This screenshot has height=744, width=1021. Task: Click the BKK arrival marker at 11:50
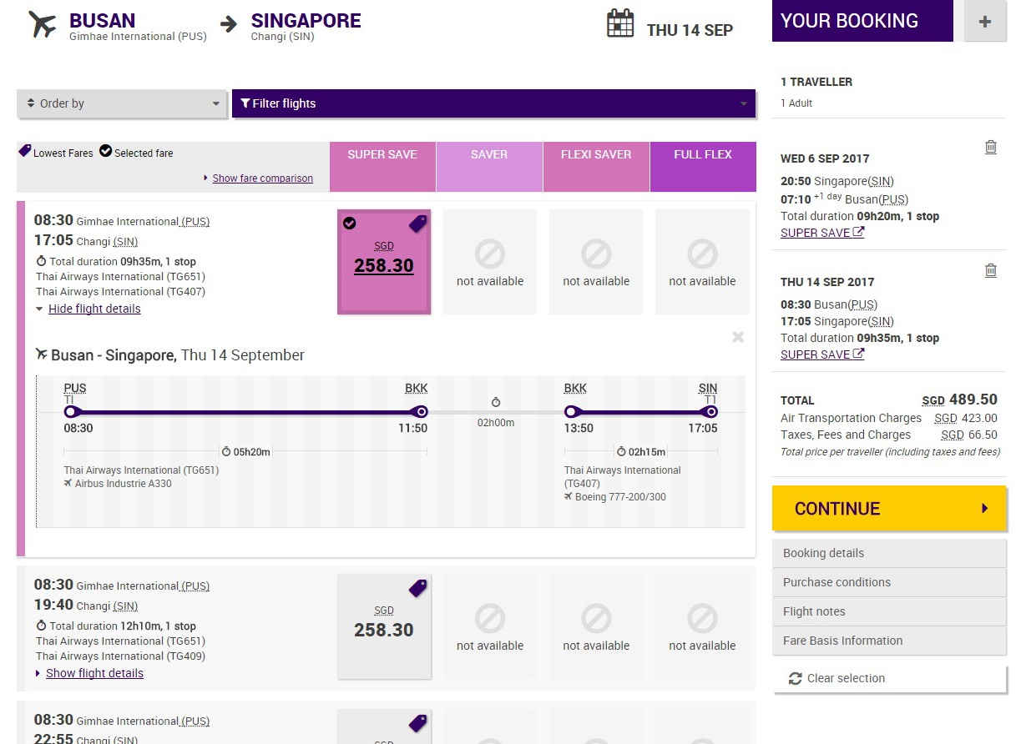pyautogui.click(x=422, y=411)
